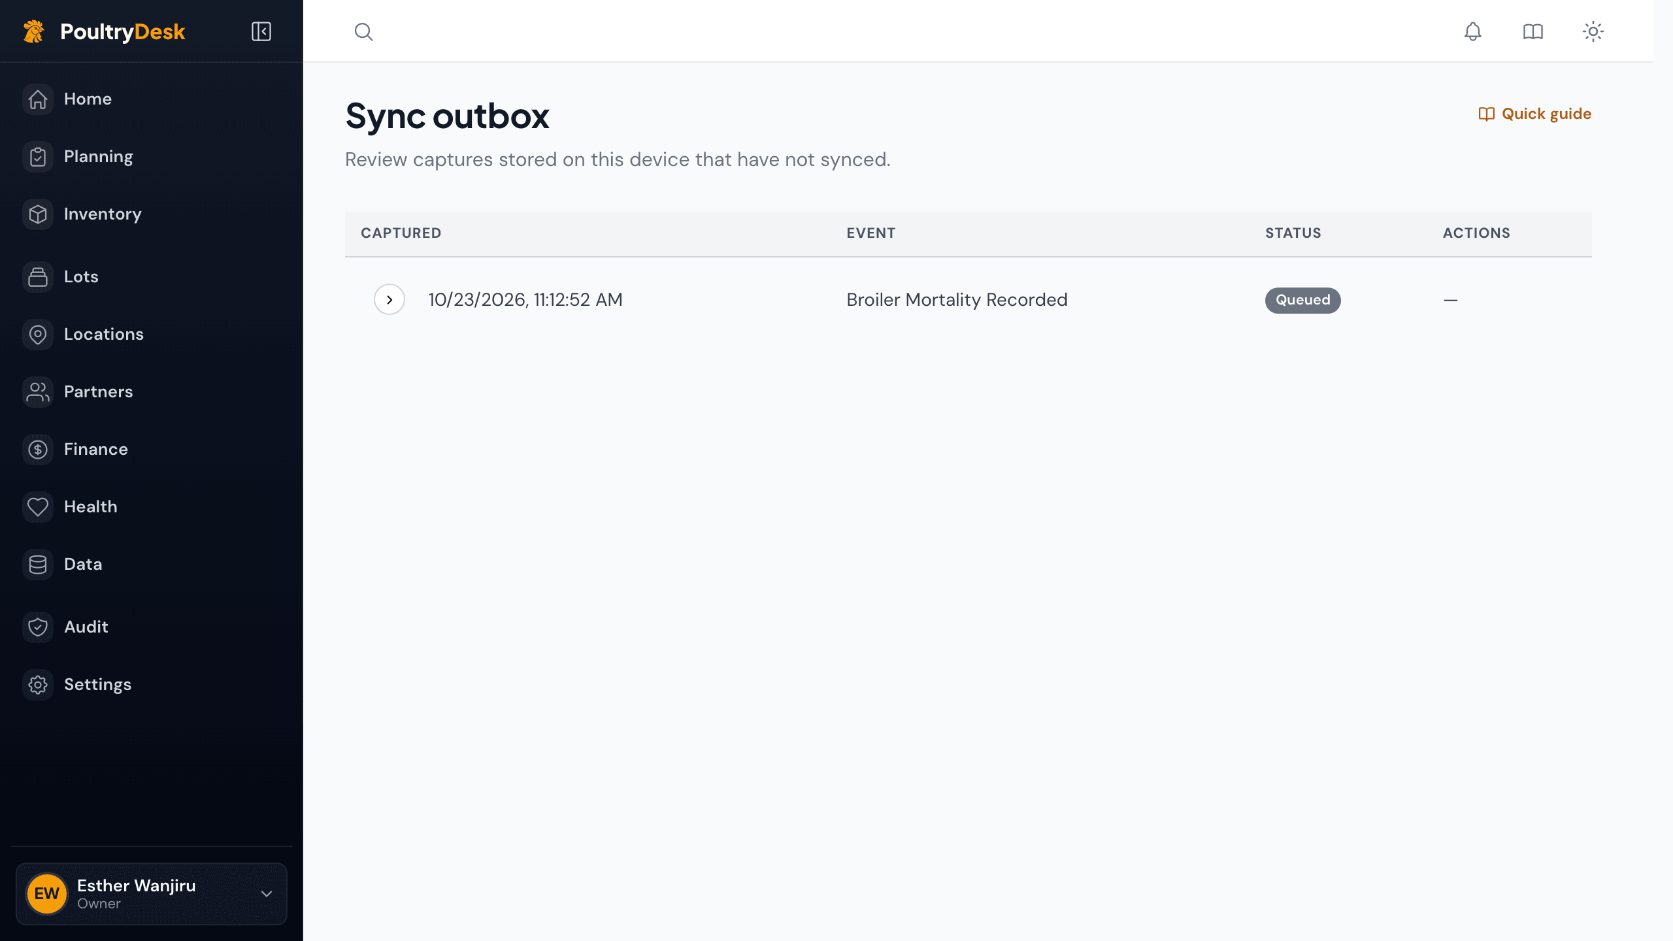
Task: Select the Broiler Mortality Recorded event text
Action: point(957,300)
